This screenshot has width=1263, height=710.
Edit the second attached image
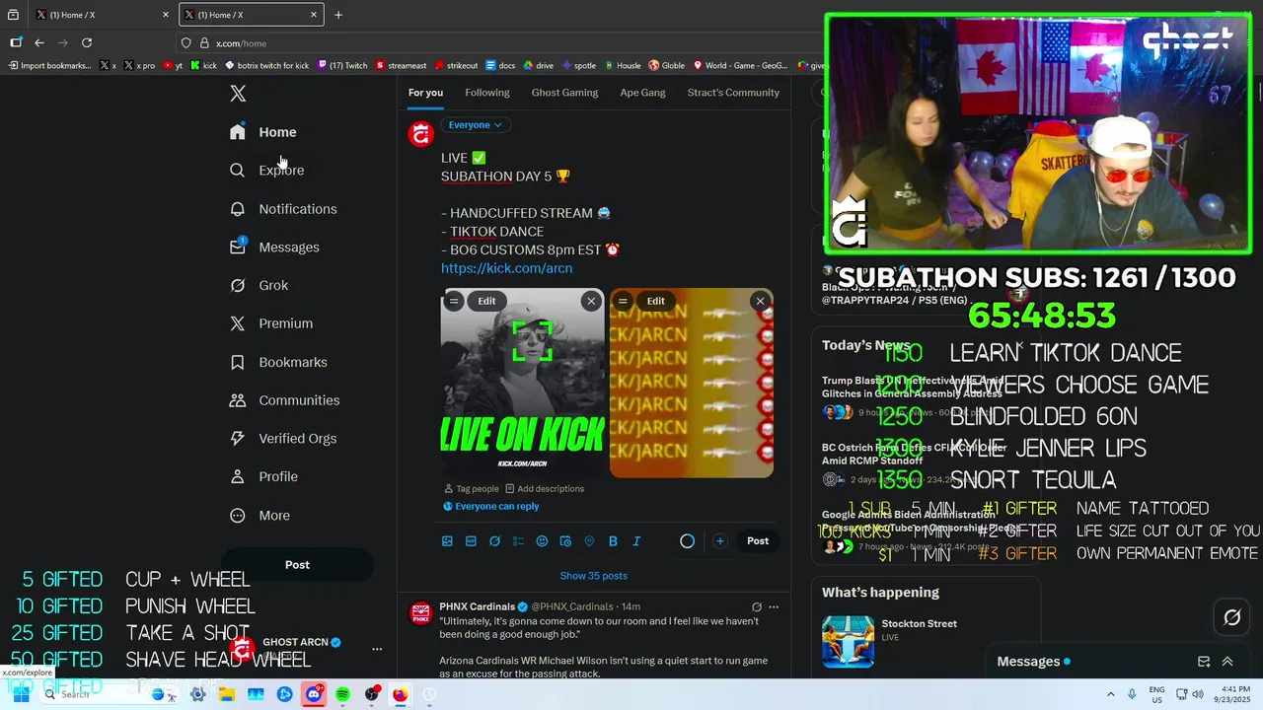pyautogui.click(x=656, y=301)
